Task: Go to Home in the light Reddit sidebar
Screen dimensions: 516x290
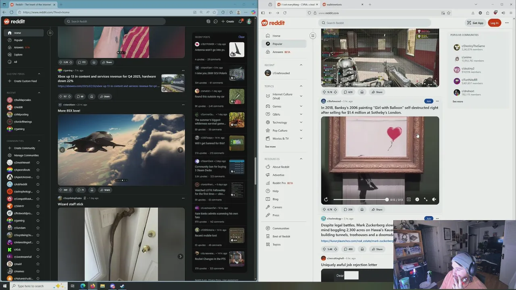Action: click(x=284, y=36)
